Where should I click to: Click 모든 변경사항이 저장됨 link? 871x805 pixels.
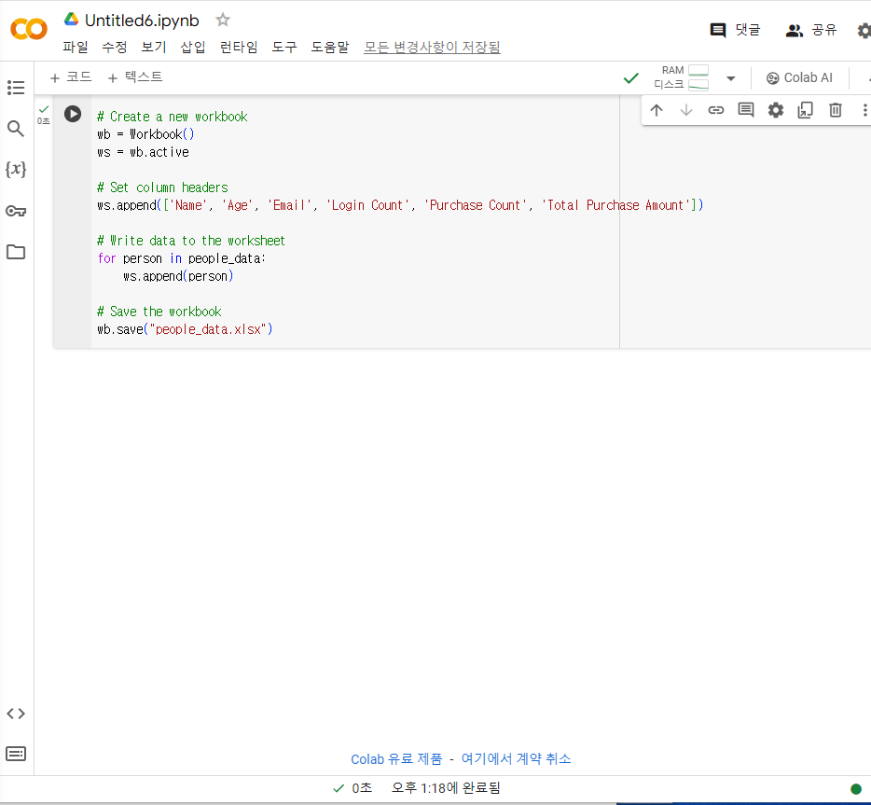[x=432, y=48]
